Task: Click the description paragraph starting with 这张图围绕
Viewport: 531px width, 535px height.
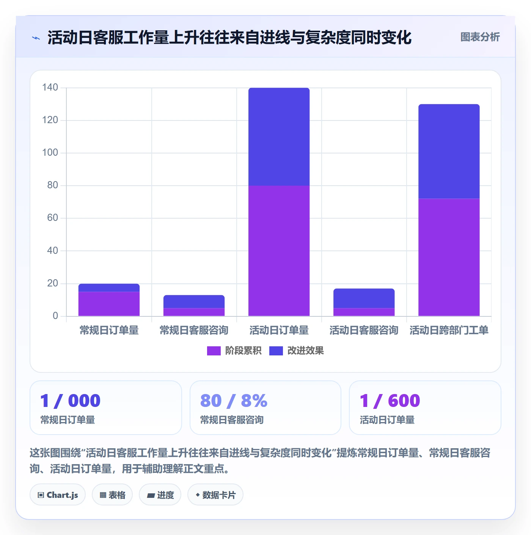Action: [x=260, y=461]
